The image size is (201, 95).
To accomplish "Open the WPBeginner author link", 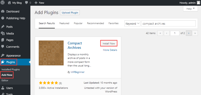I will (x=78, y=72).
